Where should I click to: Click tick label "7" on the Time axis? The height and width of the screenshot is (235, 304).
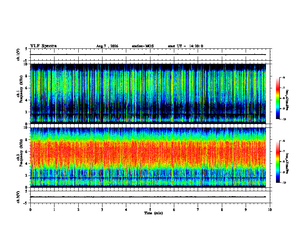tap(198, 210)
